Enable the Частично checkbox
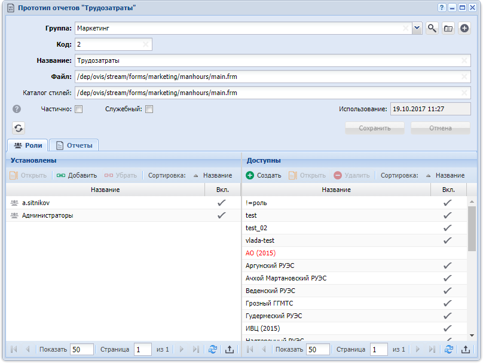483x363 pixels. pos(79,109)
